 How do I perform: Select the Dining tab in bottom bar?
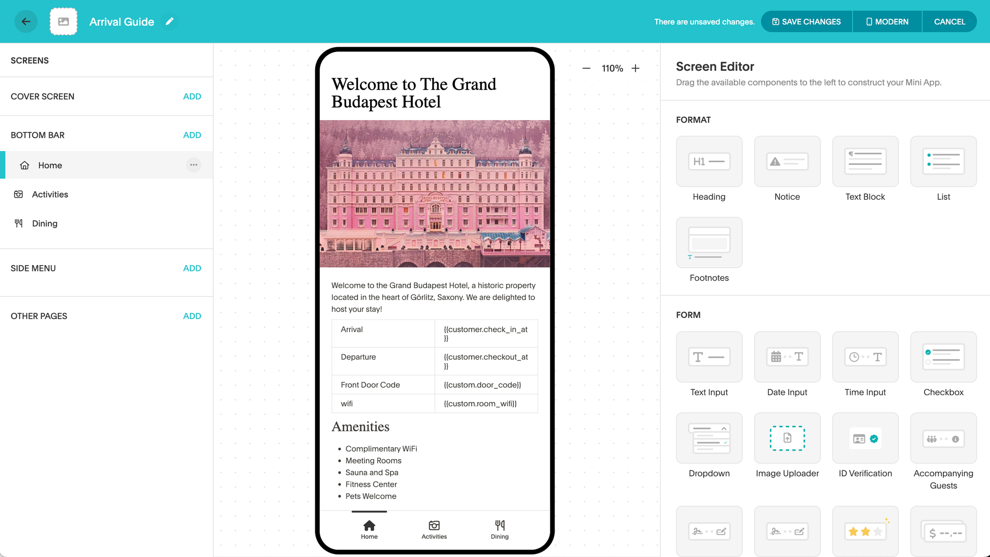pyautogui.click(x=499, y=528)
